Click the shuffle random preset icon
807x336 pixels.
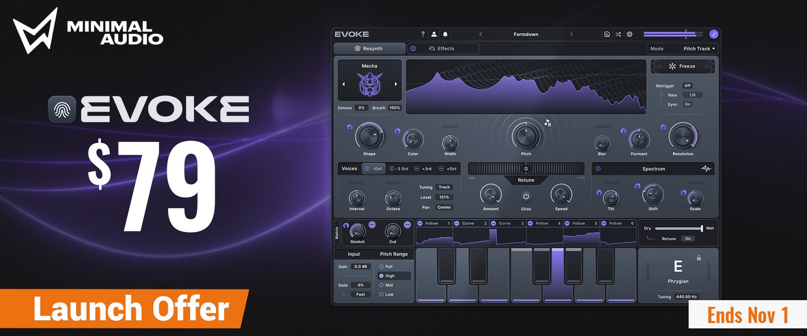pos(618,34)
